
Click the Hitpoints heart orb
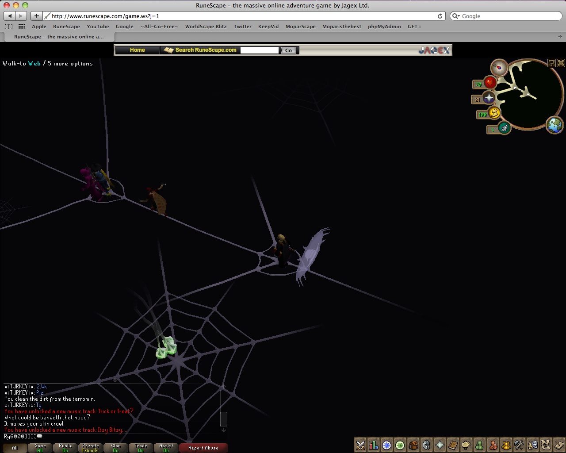click(x=490, y=83)
